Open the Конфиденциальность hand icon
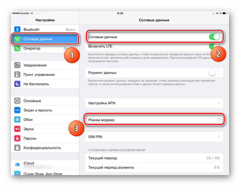The width and height of the screenshot is (240, 186). 17,147
